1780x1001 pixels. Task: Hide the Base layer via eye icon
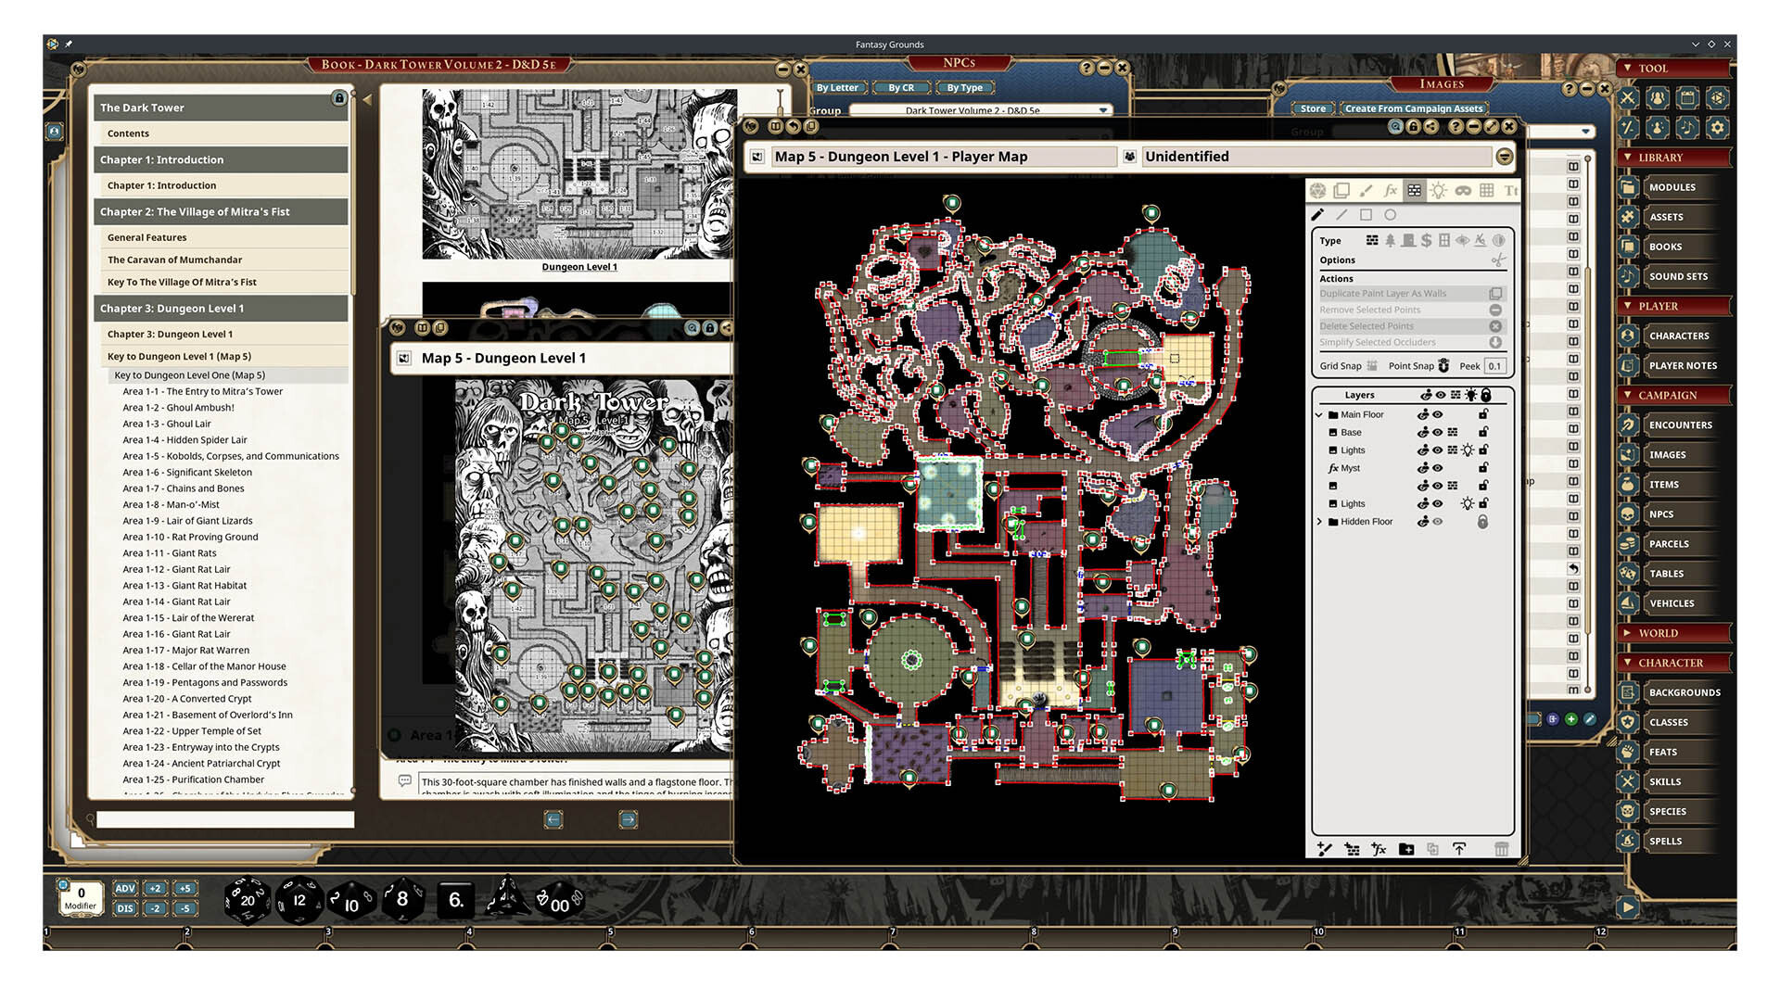pyautogui.click(x=1438, y=433)
